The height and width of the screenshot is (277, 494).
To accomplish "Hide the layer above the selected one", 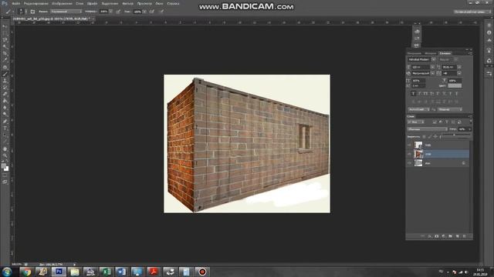I will (409, 145).
